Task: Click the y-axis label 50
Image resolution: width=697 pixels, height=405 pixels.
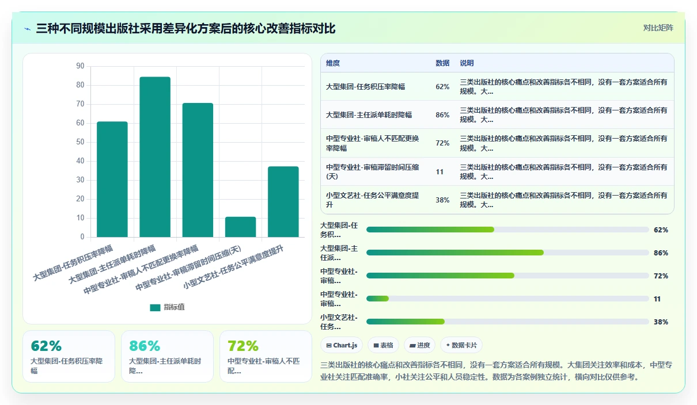Action: tap(80, 142)
